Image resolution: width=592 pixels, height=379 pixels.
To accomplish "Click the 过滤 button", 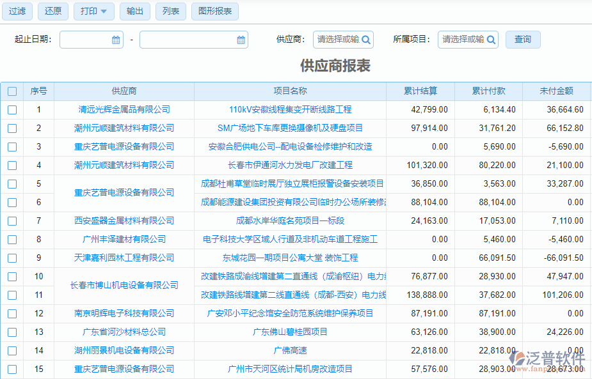I will click(x=17, y=11).
